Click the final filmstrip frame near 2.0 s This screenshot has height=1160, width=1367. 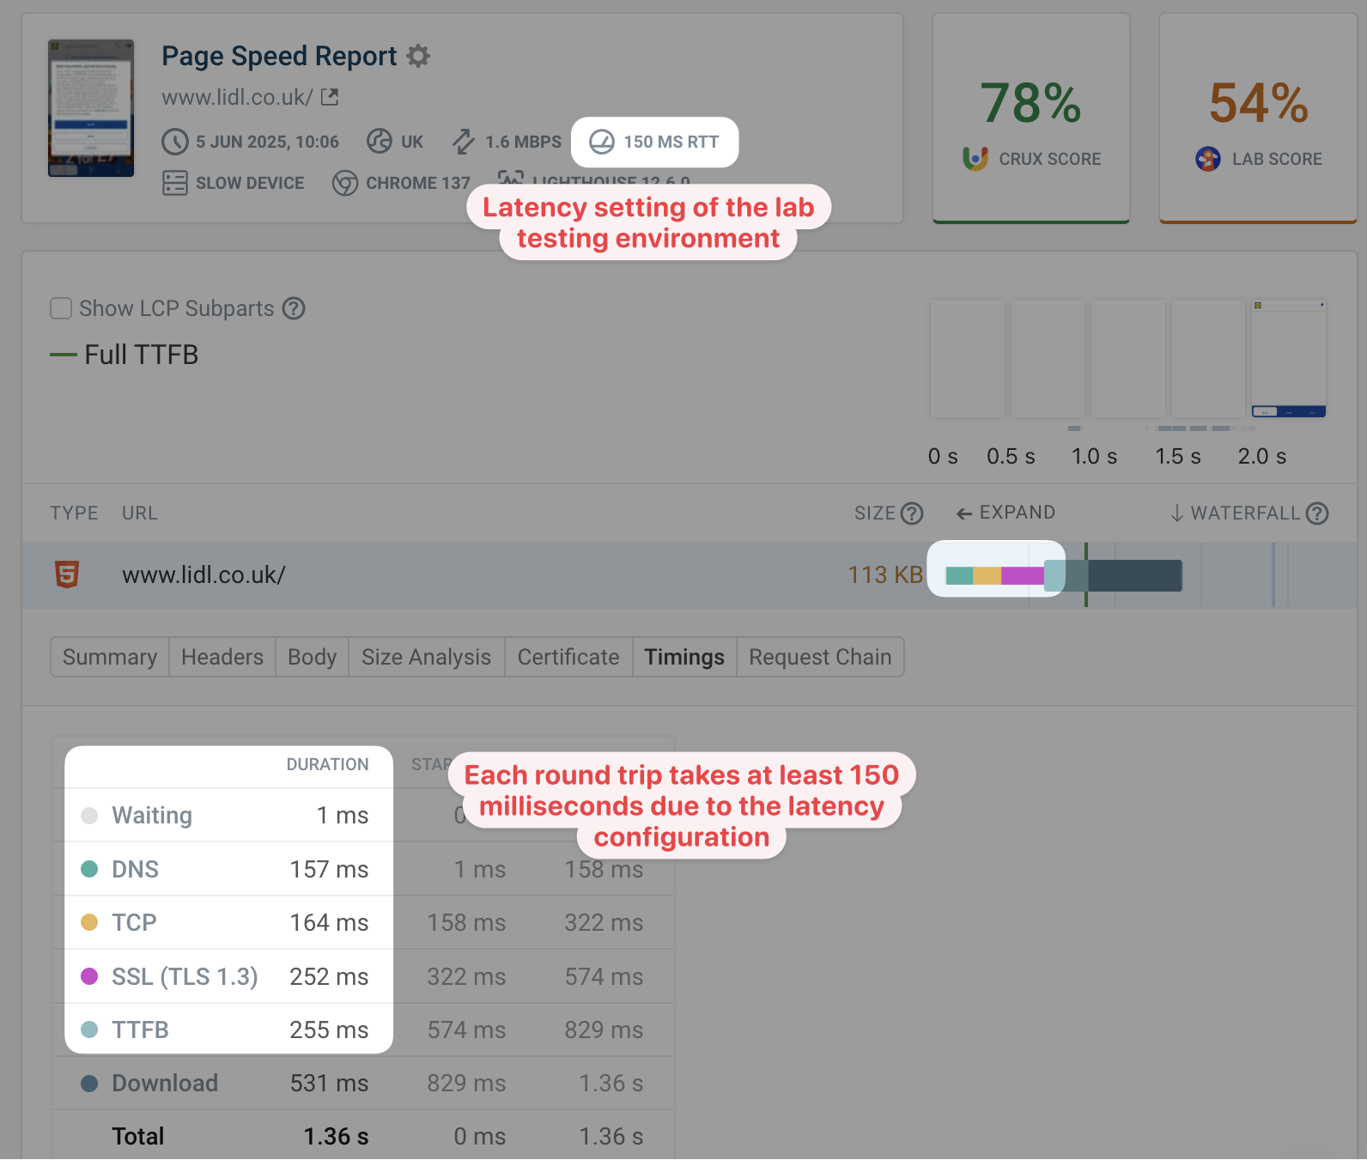click(1289, 358)
